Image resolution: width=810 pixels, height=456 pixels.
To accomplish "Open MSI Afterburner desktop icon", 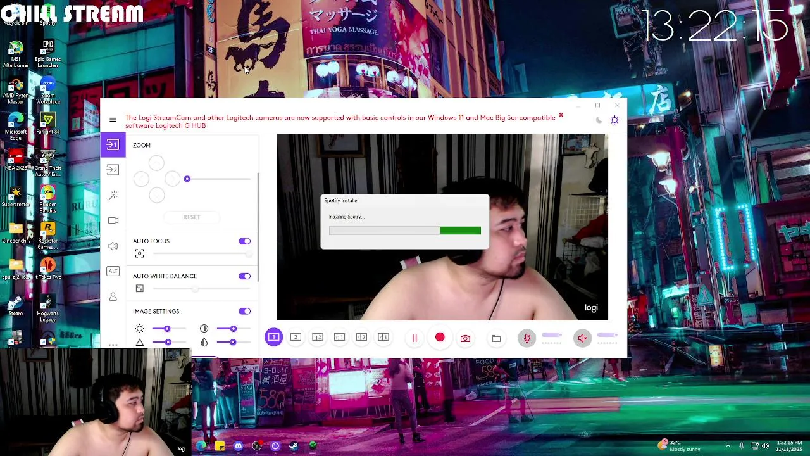I will (16, 54).
